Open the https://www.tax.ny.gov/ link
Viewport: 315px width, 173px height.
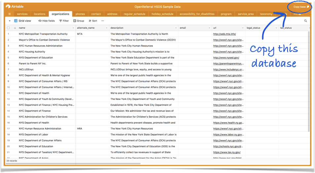click(227, 152)
